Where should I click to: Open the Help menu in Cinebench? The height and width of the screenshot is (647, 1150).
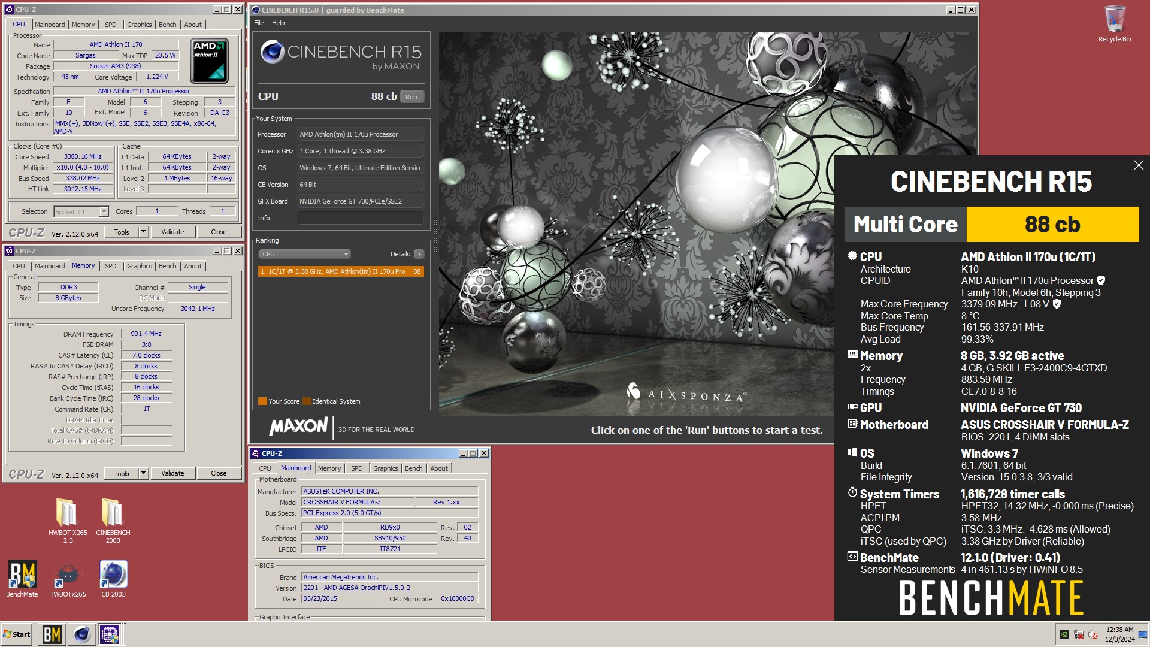[279, 23]
